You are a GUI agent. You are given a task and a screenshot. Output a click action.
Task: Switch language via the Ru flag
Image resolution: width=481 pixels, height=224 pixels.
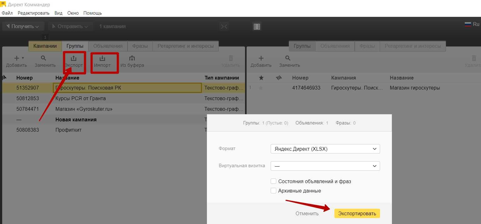[472, 24]
